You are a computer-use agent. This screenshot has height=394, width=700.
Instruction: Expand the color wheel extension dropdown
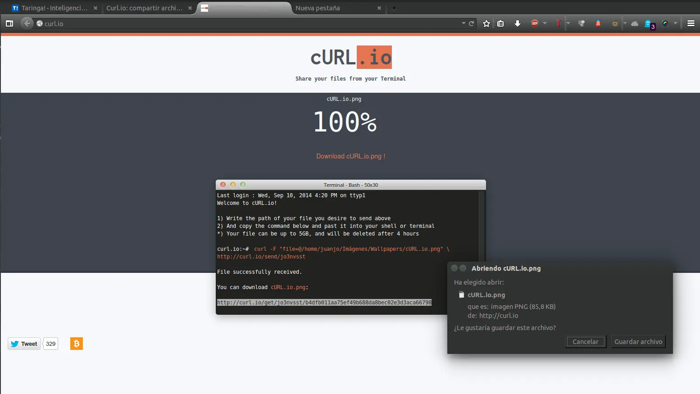click(675, 23)
